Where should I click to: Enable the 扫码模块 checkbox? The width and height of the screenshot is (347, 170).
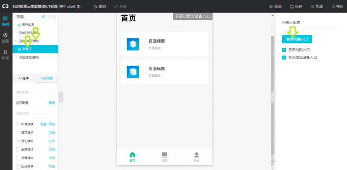pyautogui.click(x=18, y=166)
